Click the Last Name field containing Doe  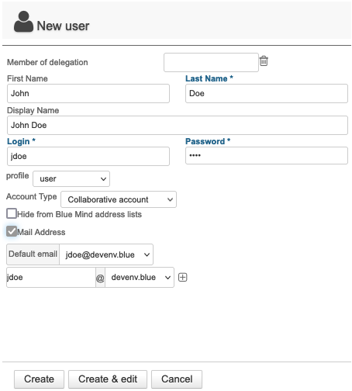tap(267, 93)
